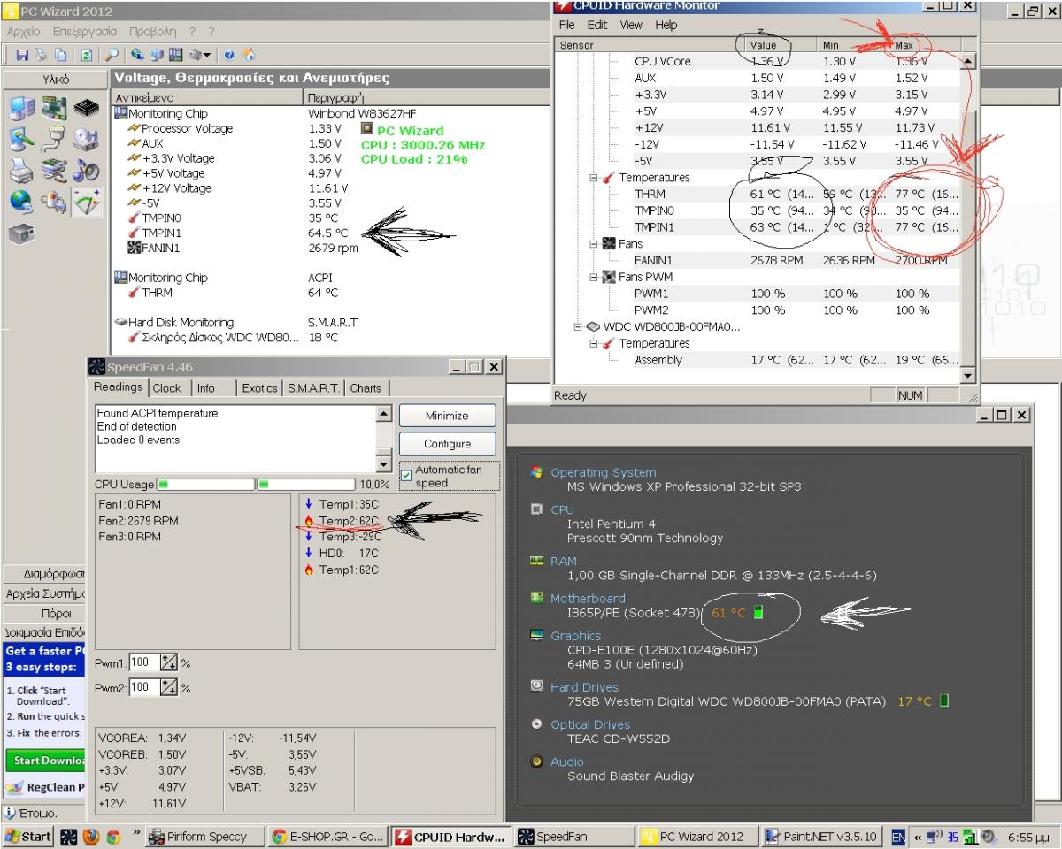Switch to the Charts tab in SpeedFan

[x=366, y=388]
